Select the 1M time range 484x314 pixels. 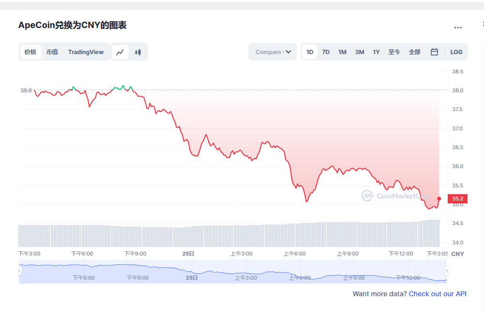342,52
